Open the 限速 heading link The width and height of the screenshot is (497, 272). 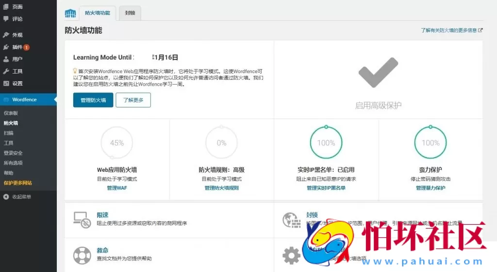click(103, 215)
